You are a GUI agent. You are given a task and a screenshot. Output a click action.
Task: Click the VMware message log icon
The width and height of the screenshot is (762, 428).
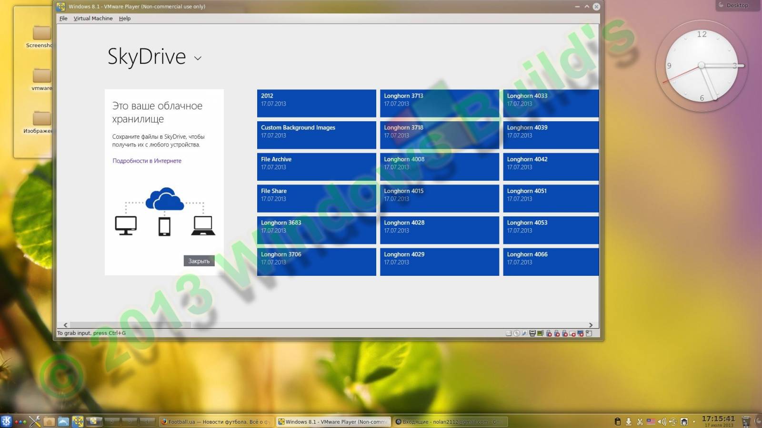pos(589,333)
